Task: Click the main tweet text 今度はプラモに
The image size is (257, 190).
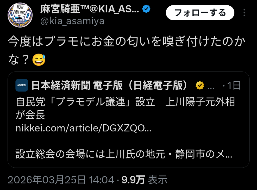Action: pyautogui.click(x=126, y=50)
